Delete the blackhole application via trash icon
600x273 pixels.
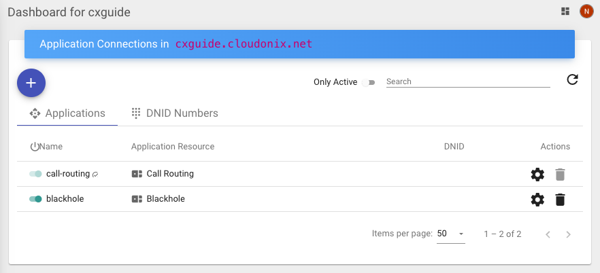tap(560, 200)
